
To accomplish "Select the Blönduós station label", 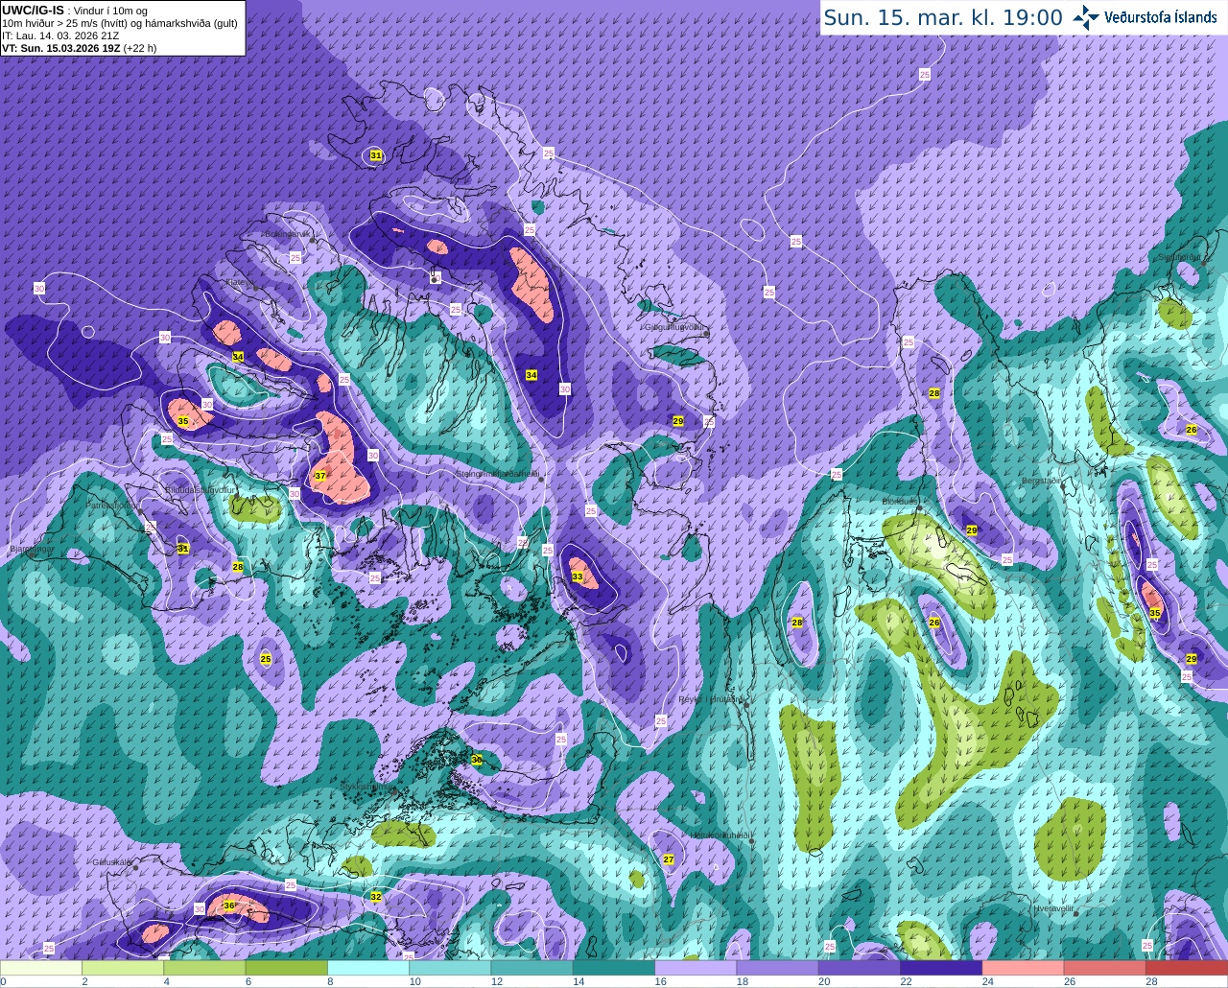I will click(900, 502).
